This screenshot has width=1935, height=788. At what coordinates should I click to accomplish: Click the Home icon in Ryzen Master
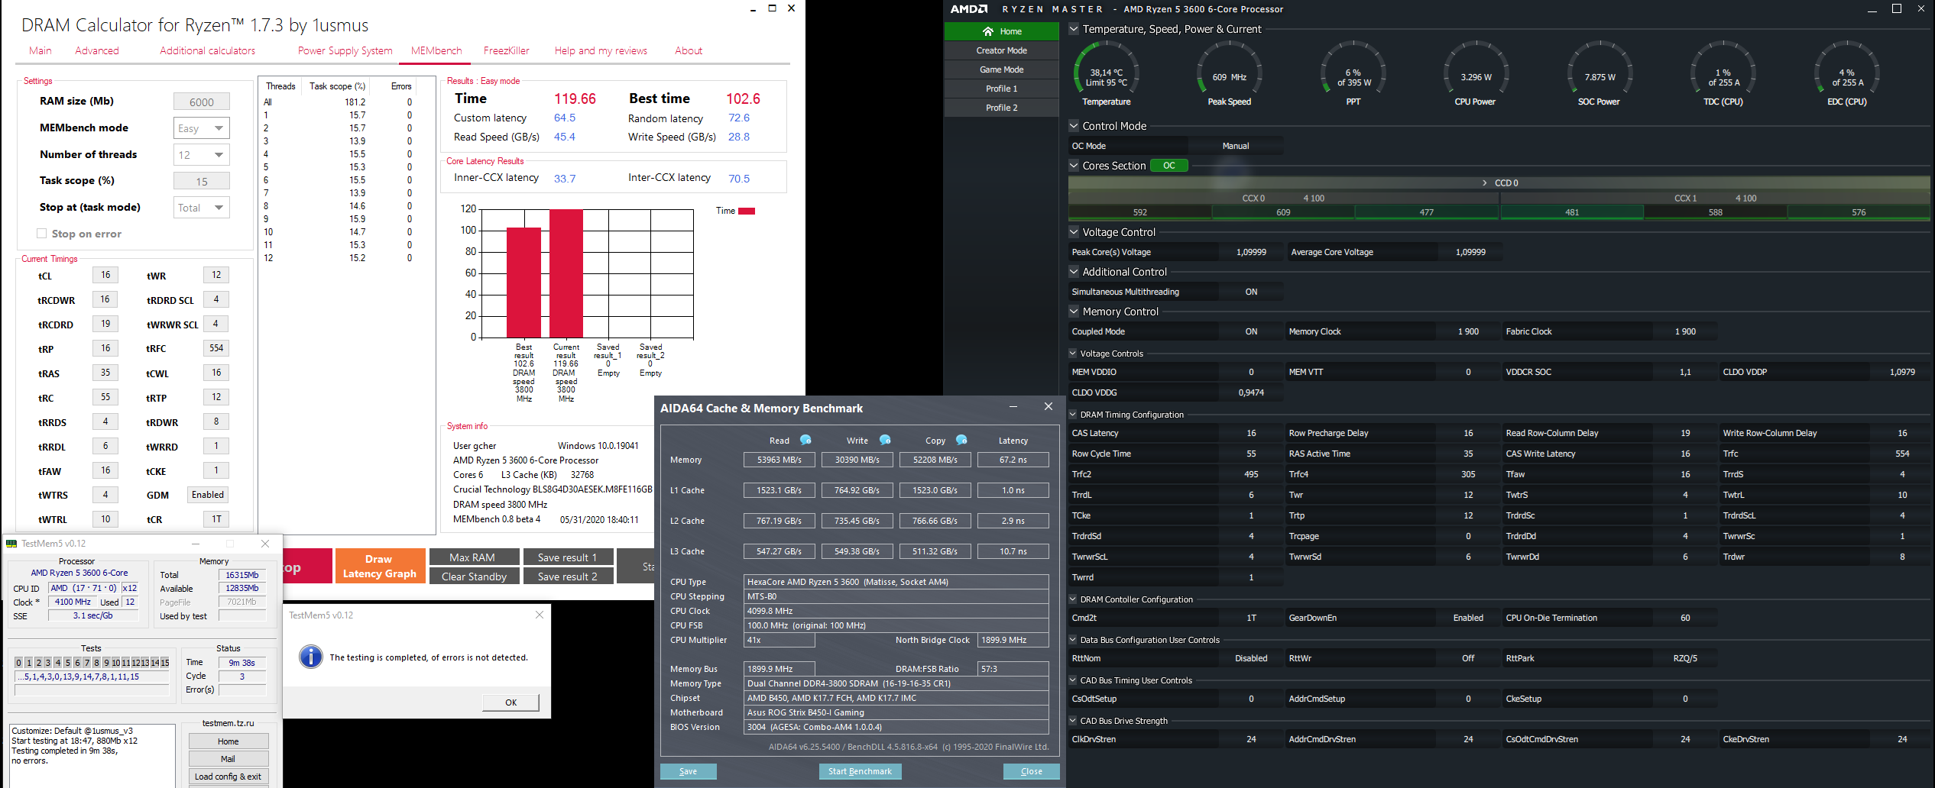point(987,31)
